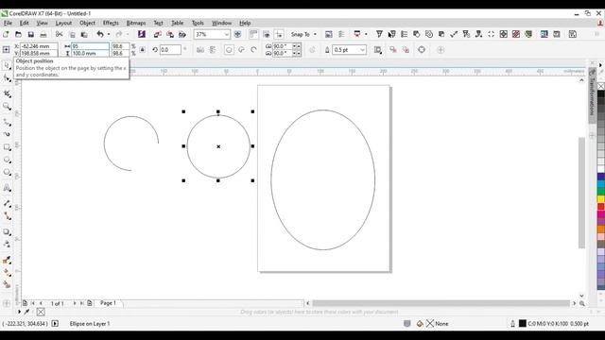Click the Paste icon
605x340 pixels.
(x=84, y=34)
